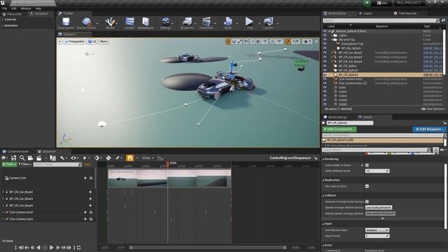Image resolution: width=448 pixels, height=252 pixels.
Task: Open Content toolbar icon
Action: coord(129,23)
